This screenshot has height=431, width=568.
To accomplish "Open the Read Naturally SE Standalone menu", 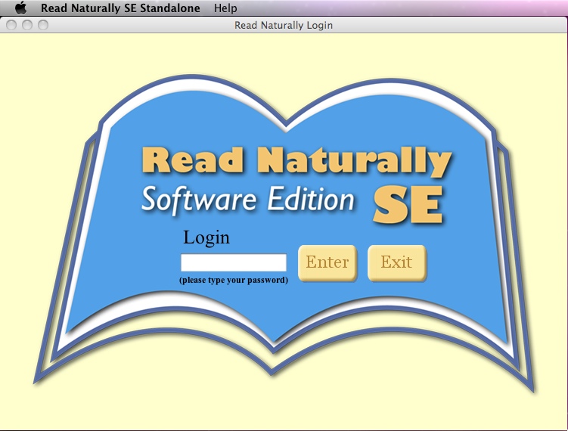I will 120,8.
